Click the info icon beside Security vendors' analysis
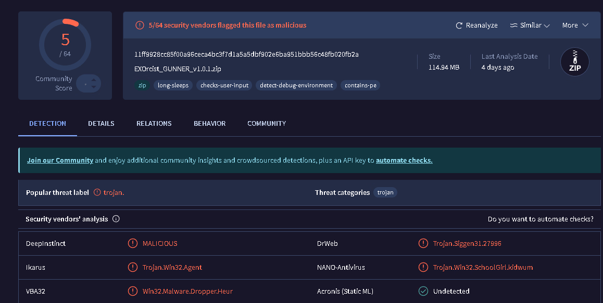The width and height of the screenshot is (603, 303). tap(116, 219)
